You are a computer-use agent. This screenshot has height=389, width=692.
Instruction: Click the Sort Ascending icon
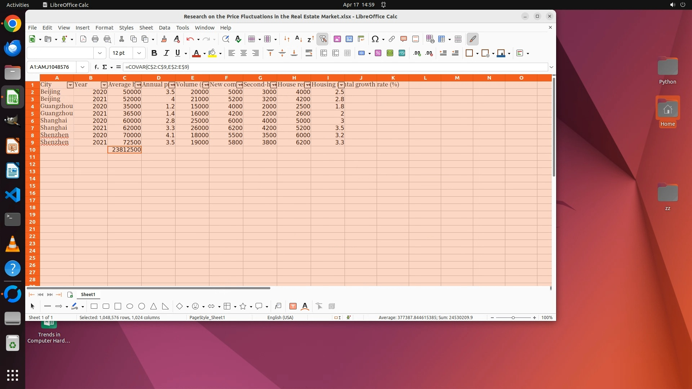(x=298, y=39)
